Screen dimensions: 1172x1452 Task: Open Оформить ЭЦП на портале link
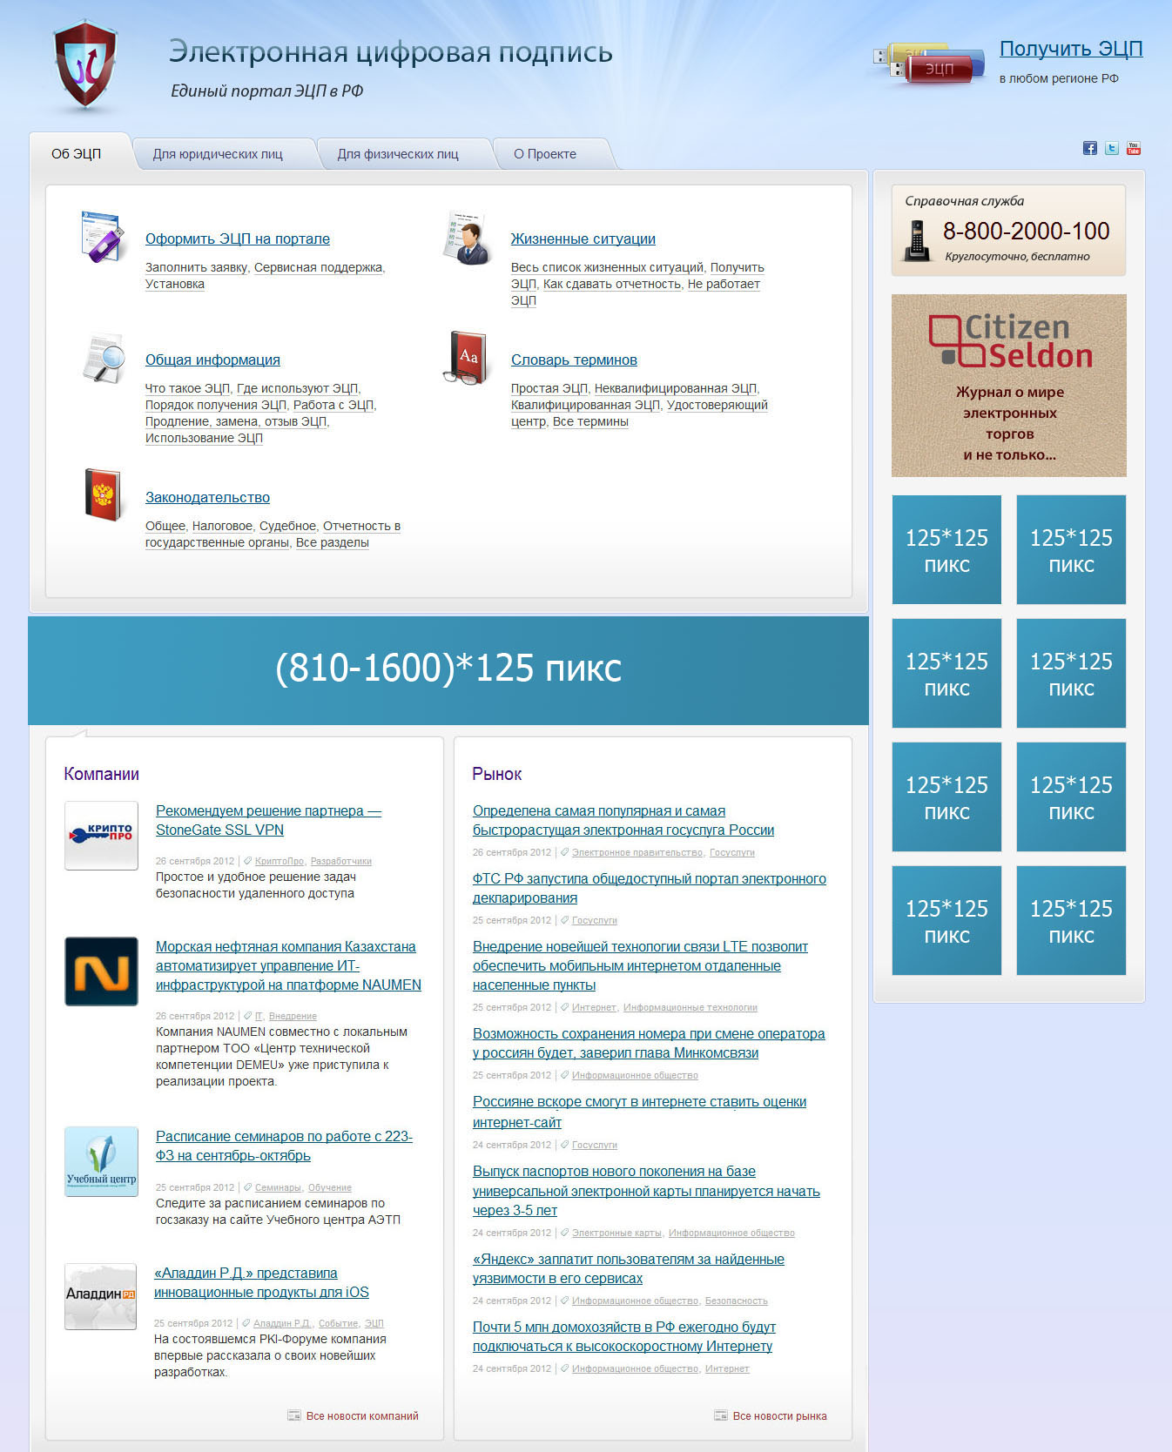coord(238,239)
